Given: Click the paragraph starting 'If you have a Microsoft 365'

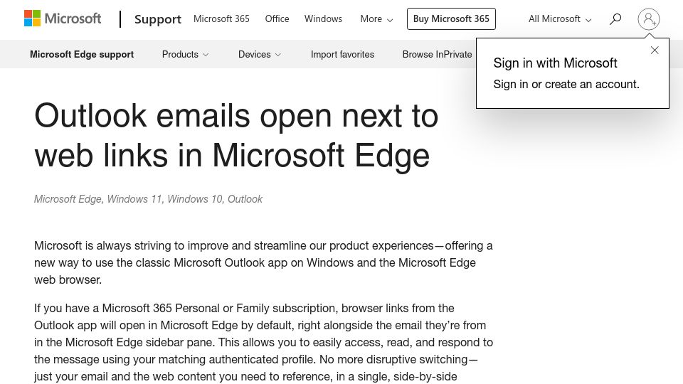Looking at the screenshot, I should pos(263,342).
